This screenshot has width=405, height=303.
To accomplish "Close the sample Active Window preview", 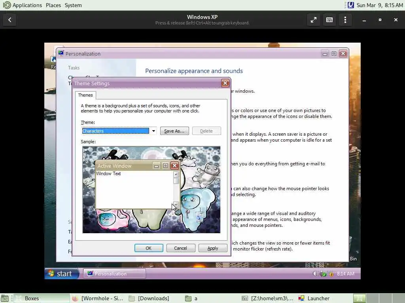I will (x=174, y=166).
